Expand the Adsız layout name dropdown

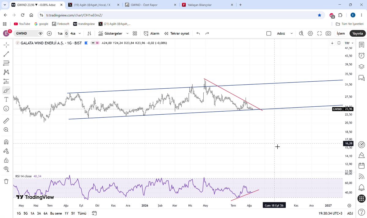point(291,33)
